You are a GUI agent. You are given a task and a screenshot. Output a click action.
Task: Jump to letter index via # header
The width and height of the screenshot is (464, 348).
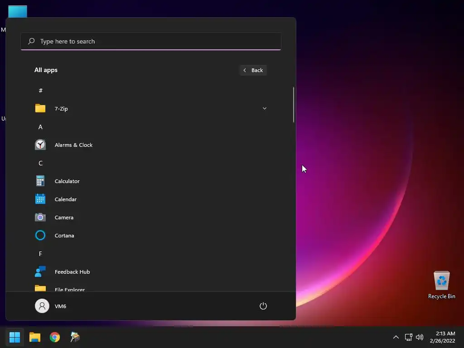(40, 90)
